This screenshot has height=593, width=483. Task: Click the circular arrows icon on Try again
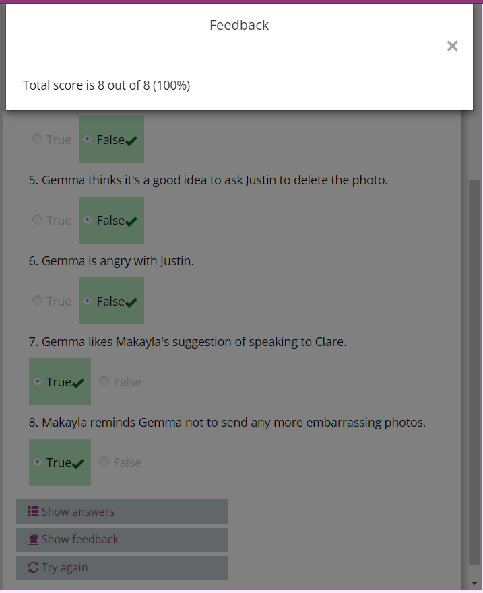click(x=33, y=567)
